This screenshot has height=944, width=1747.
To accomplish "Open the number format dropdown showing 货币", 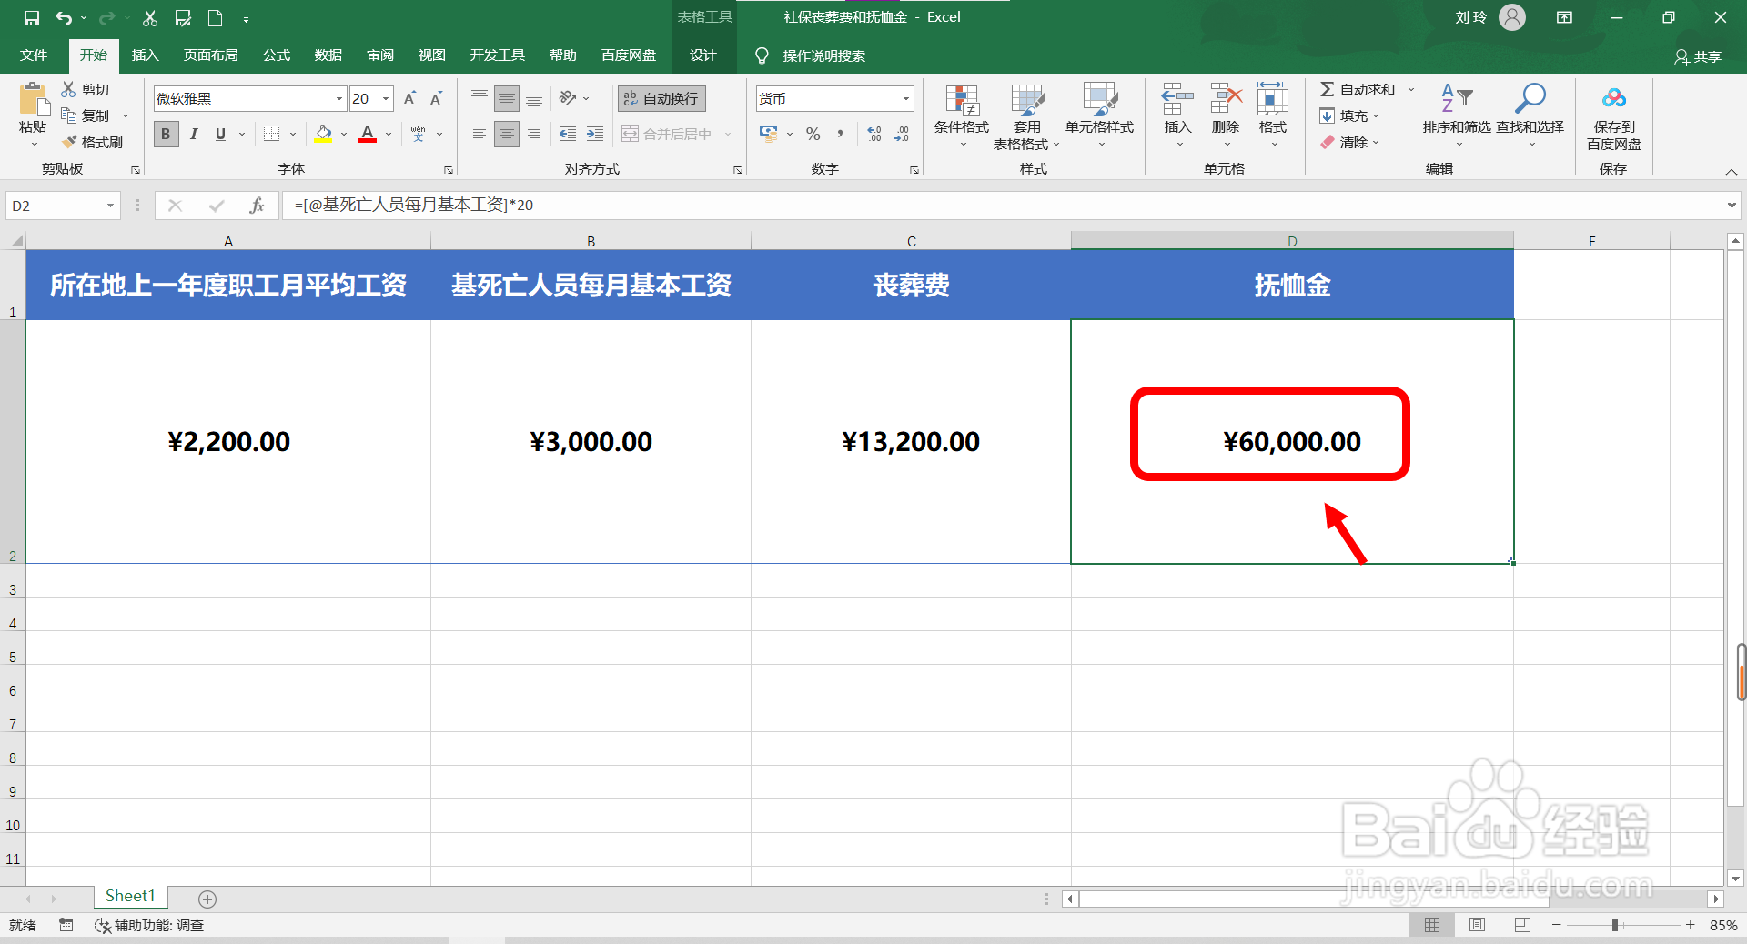I will pyautogui.click(x=904, y=98).
